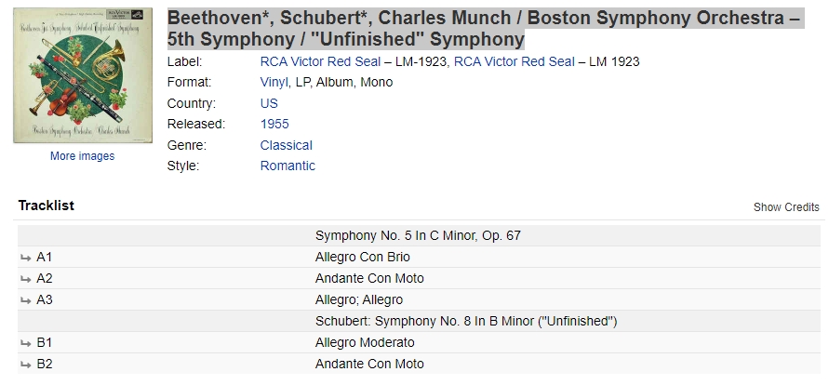
Task: Click the Schubert Symphony No. 8 heading row
Action: 419,321
